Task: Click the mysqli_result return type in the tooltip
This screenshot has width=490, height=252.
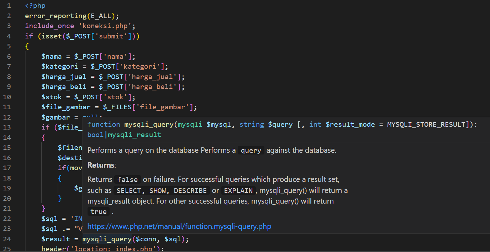Action: [x=134, y=135]
